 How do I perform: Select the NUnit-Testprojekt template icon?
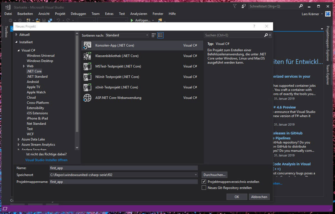87,77
